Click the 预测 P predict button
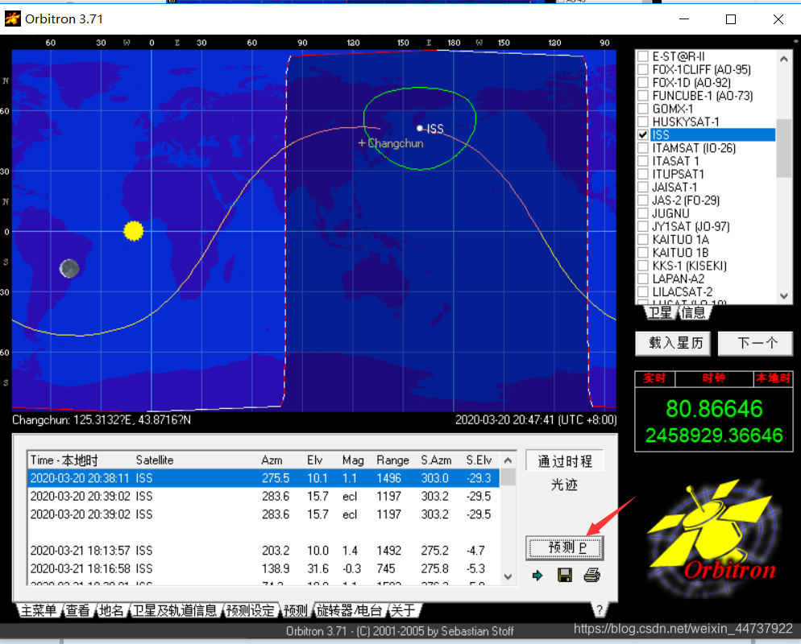This screenshot has width=801, height=644. click(x=564, y=548)
